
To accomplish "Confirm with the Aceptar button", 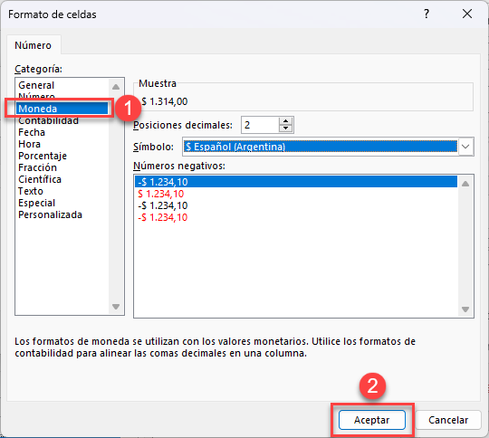I will point(372,420).
